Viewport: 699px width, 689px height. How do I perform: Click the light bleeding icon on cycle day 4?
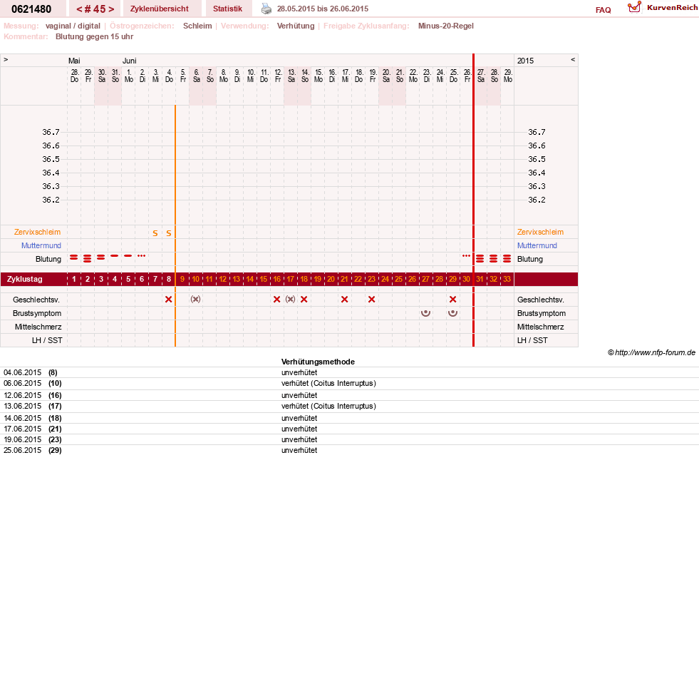point(115,255)
